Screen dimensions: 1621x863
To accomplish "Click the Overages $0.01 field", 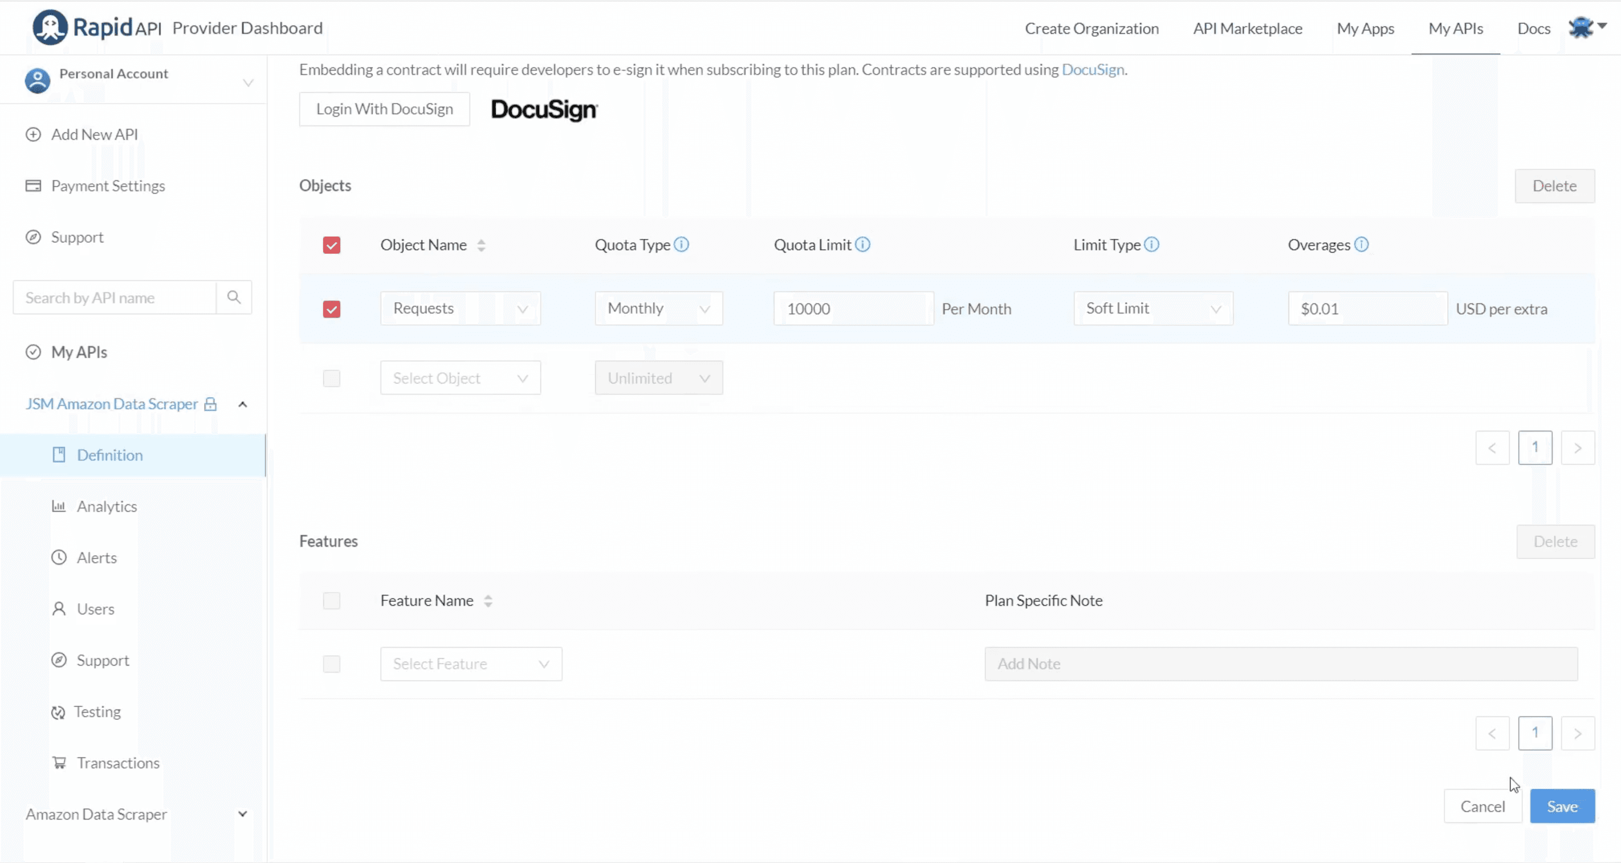I will pos(1368,308).
